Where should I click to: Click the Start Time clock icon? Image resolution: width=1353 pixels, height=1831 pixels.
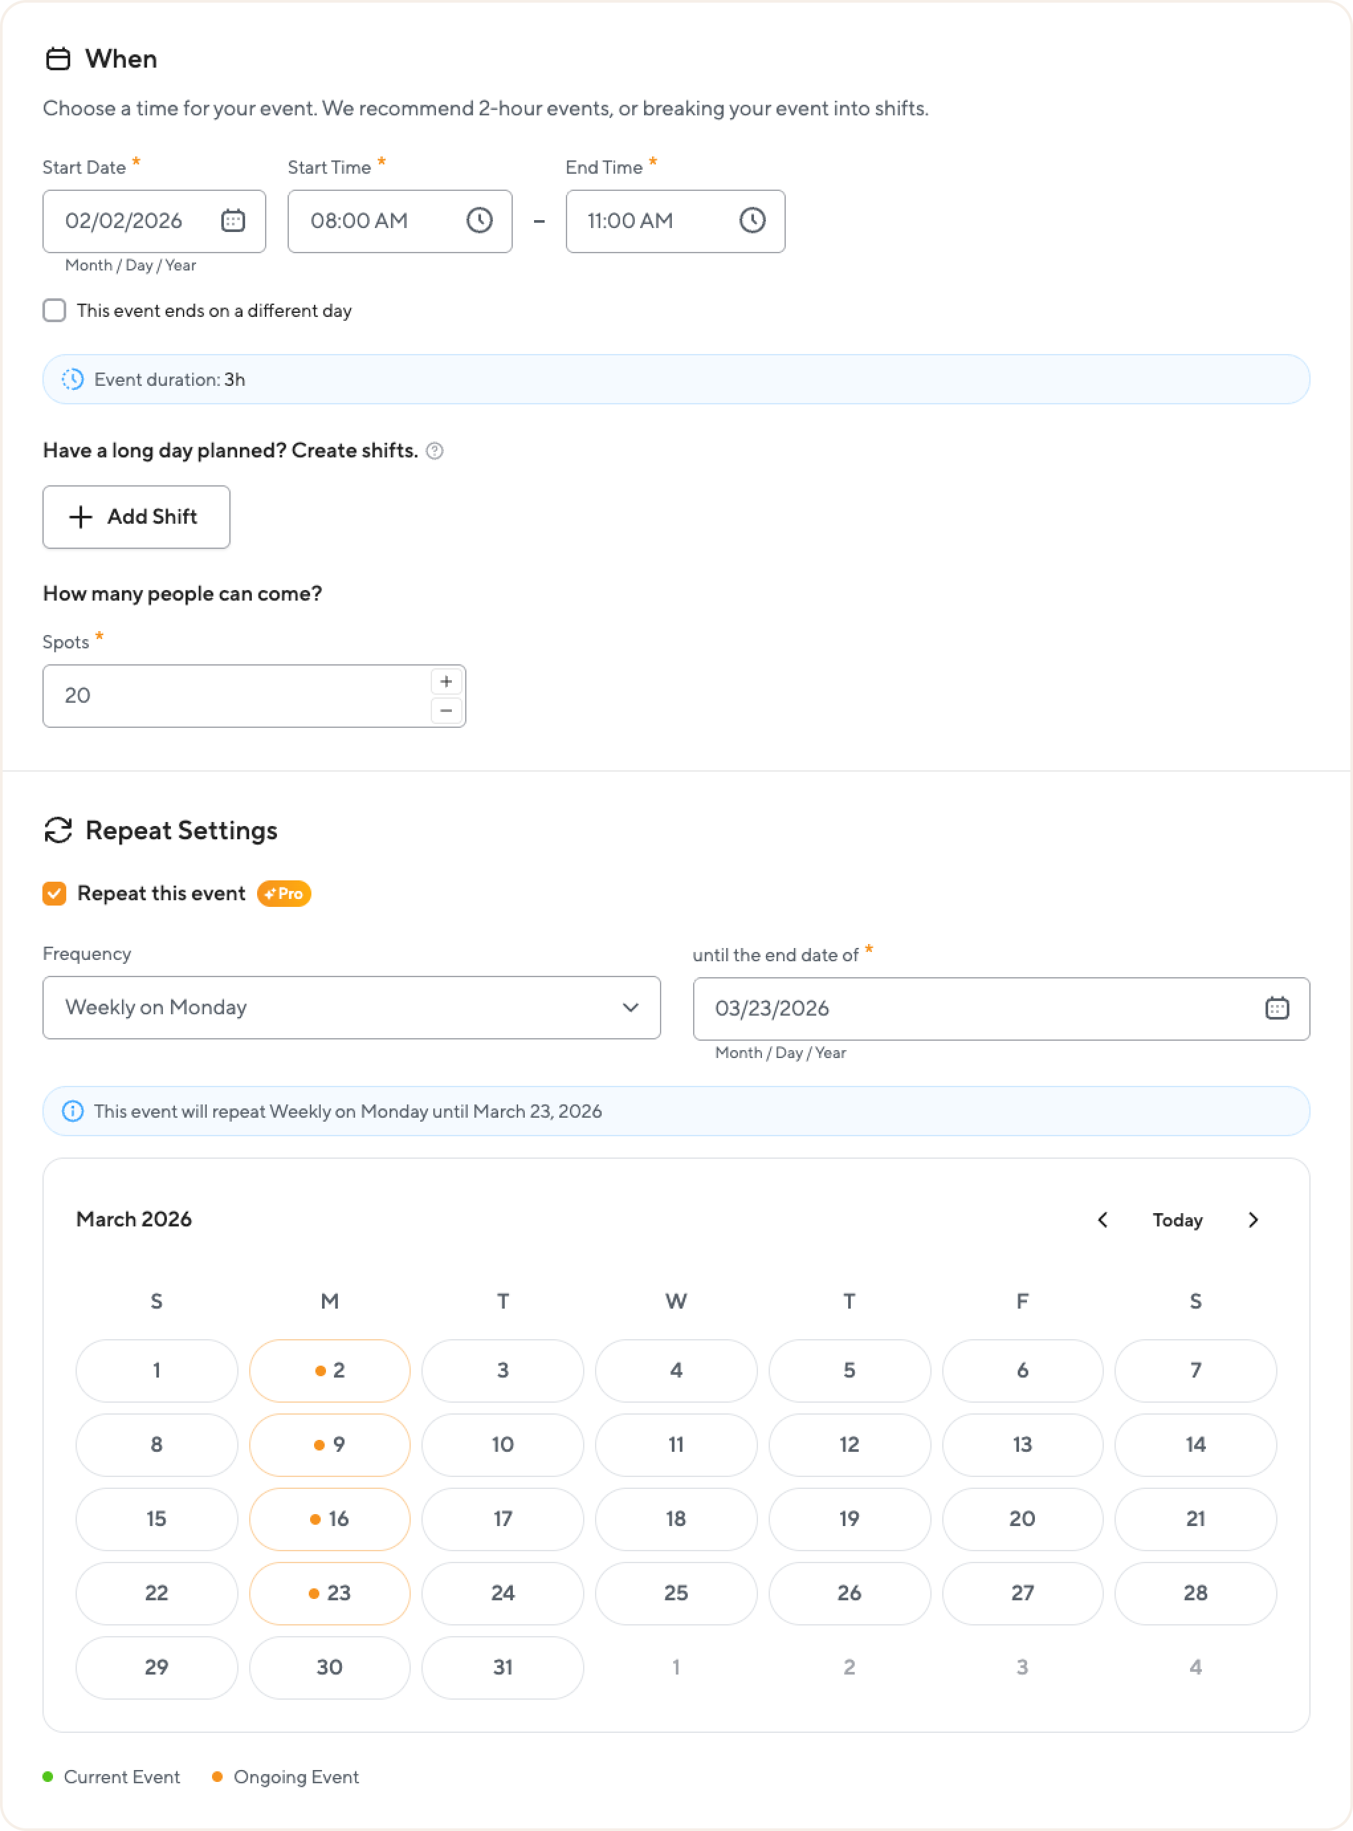click(x=479, y=220)
